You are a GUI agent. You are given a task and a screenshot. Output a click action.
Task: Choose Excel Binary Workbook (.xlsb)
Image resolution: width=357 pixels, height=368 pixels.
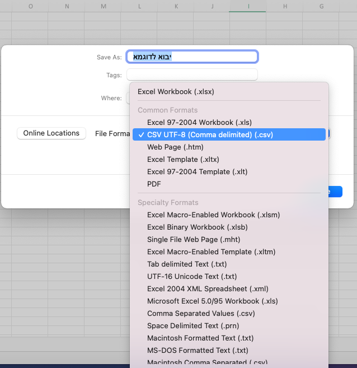click(x=229, y=227)
